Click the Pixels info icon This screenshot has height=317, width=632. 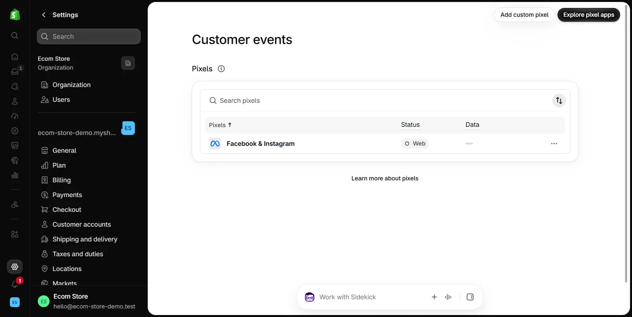221,69
